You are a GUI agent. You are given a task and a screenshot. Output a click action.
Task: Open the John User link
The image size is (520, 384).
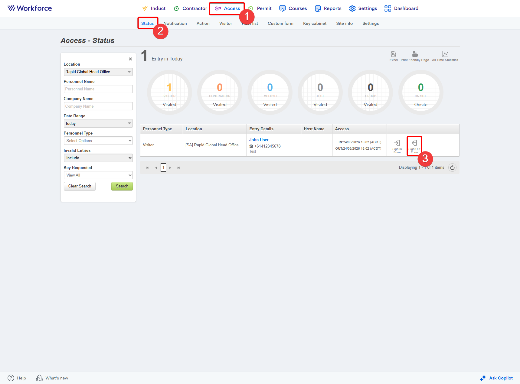259,140
